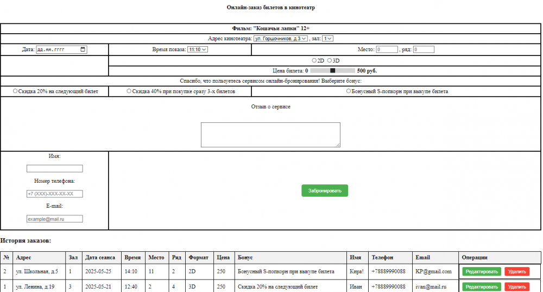Delete the order of Кира!
Screen dimensions: 543x292
517,271
